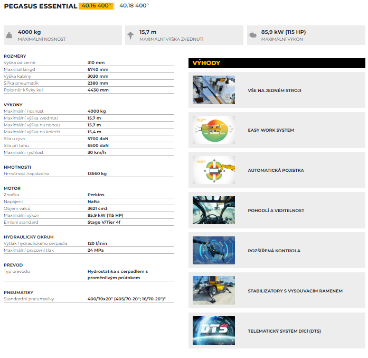Click the weight icon beside 4000 kg
Viewport: 368px width, 358px height.
pos(9,35)
